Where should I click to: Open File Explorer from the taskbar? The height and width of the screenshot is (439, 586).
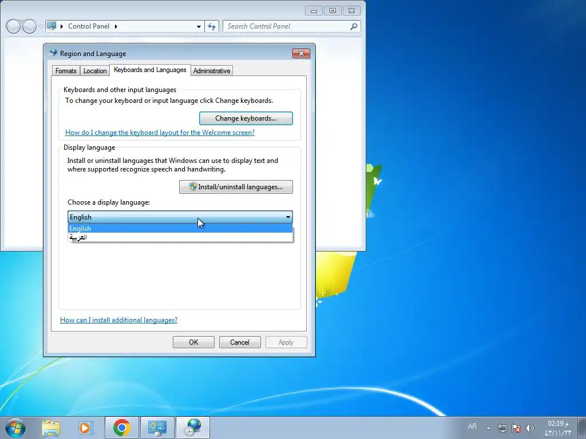click(51, 428)
